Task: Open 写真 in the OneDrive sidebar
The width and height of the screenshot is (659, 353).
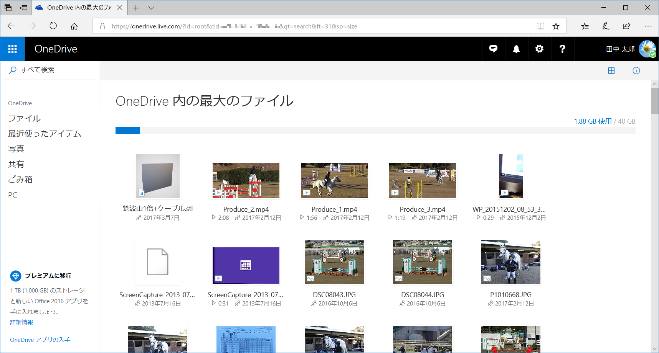Action: (x=16, y=149)
